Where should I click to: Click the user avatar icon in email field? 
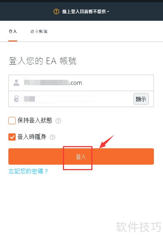[16, 83]
